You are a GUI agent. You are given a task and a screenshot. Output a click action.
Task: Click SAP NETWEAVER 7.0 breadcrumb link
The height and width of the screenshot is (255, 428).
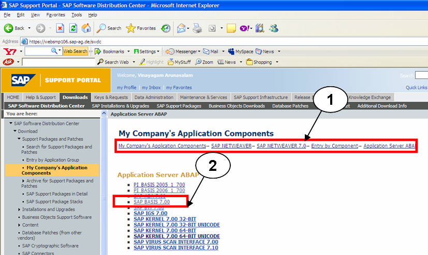[x=281, y=146]
